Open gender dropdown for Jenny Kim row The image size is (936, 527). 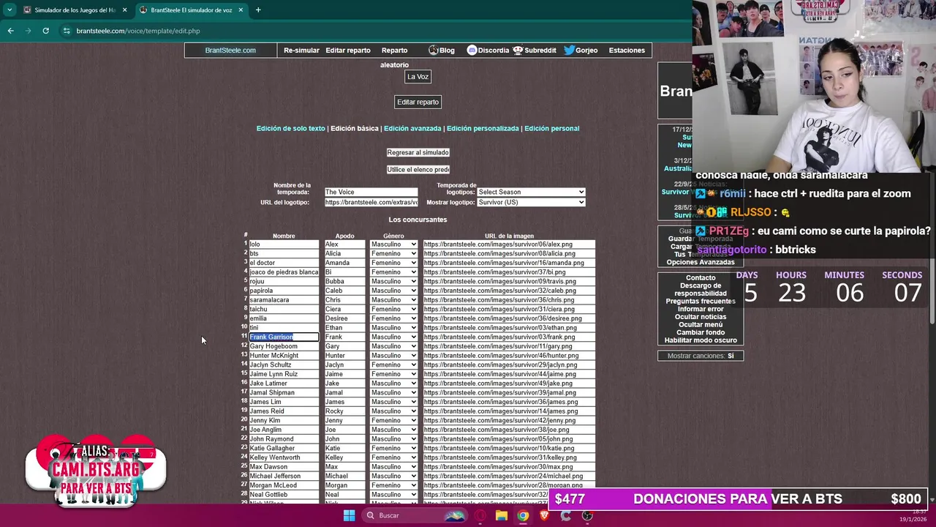point(393,421)
